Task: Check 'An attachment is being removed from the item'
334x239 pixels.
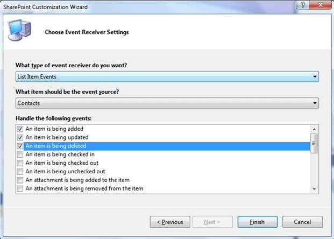Action: [20, 189]
